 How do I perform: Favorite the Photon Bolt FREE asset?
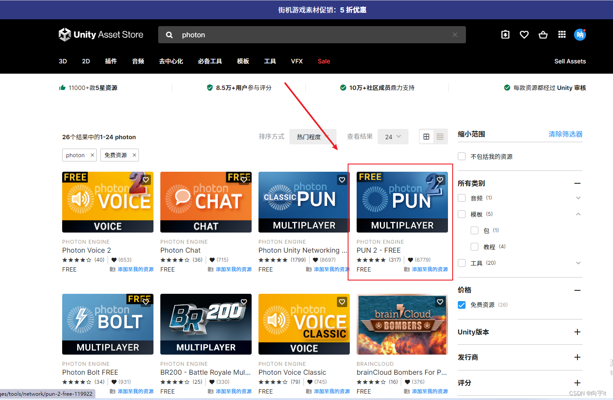tap(146, 302)
